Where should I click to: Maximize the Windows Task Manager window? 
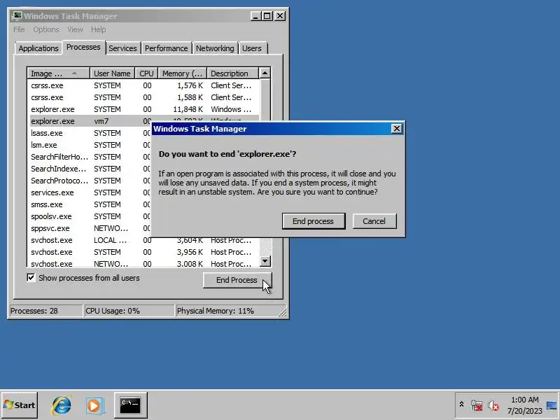click(x=267, y=16)
